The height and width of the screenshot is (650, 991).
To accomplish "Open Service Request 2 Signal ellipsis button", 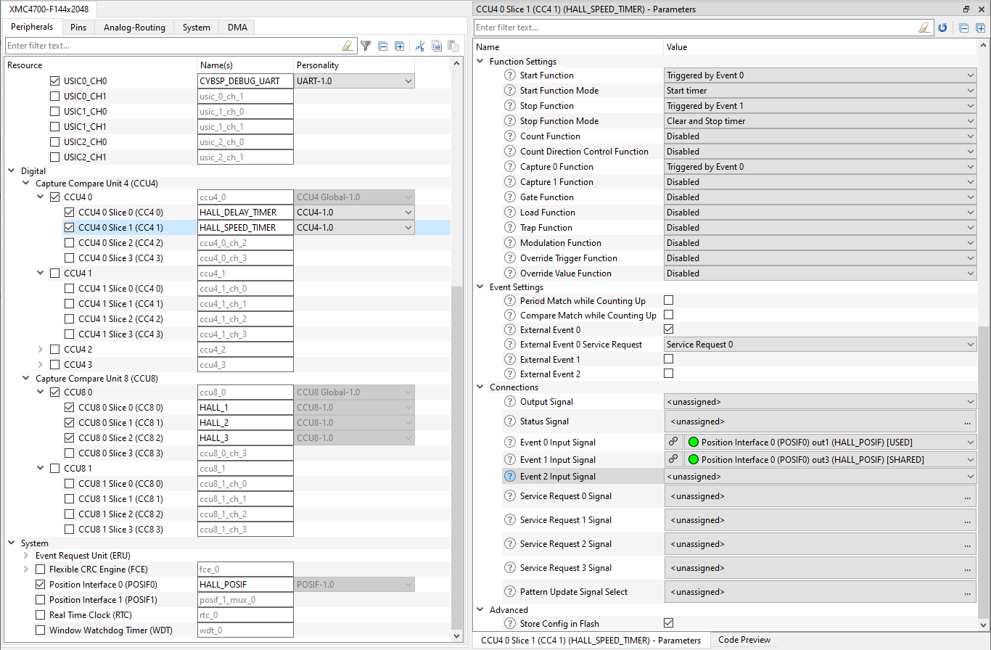I will pos(968,545).
